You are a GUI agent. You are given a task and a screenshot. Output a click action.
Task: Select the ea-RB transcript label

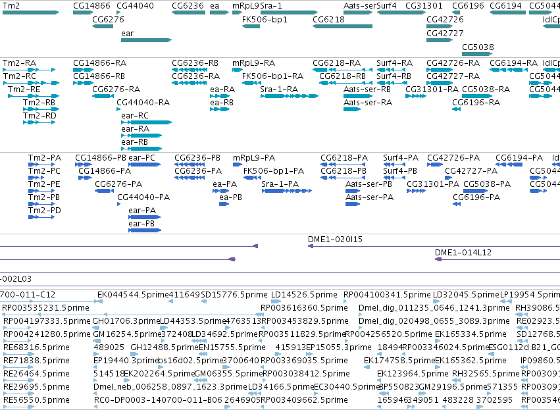coord(222,103)
